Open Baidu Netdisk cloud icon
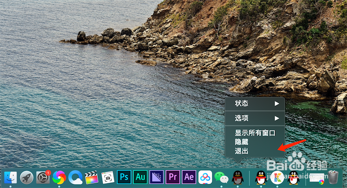The width and height of the screenshot is (347, 188). (x=205, y=177)
